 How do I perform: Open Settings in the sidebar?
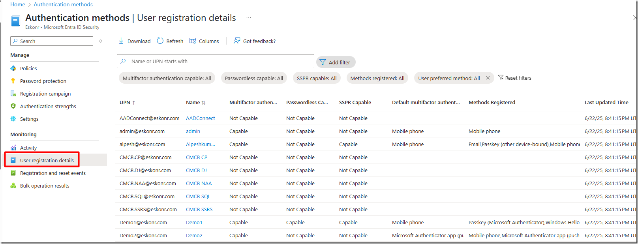click(x=29, y=119)
